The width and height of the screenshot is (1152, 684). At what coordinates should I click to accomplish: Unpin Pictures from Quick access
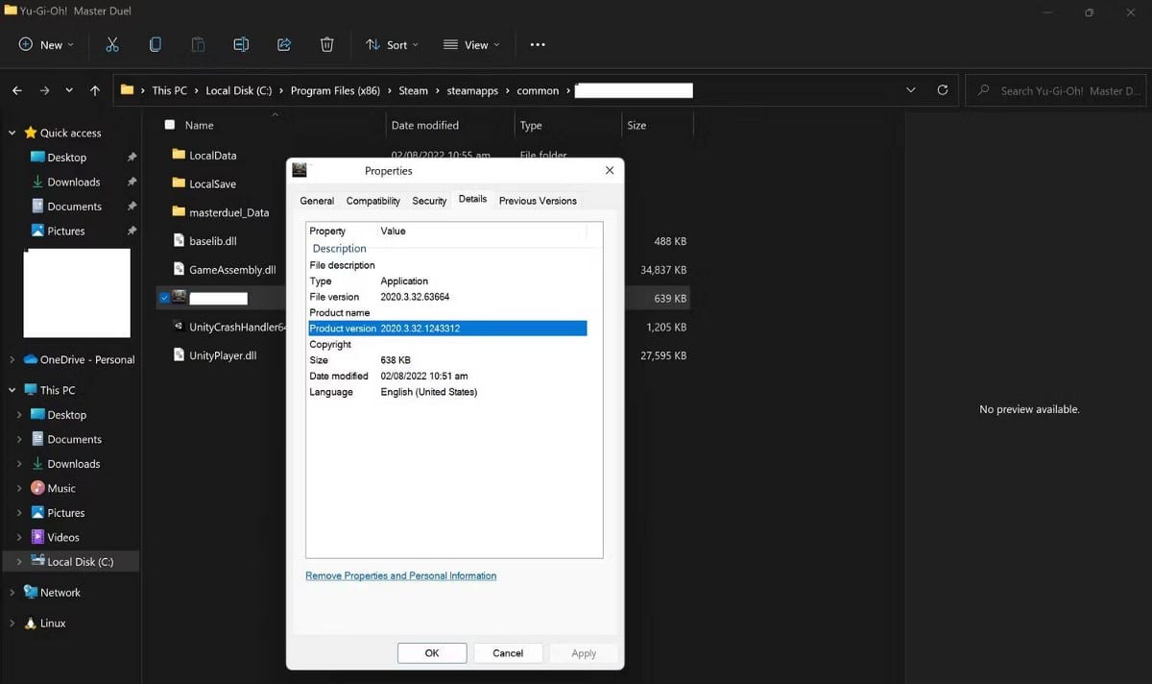(132, 231)
